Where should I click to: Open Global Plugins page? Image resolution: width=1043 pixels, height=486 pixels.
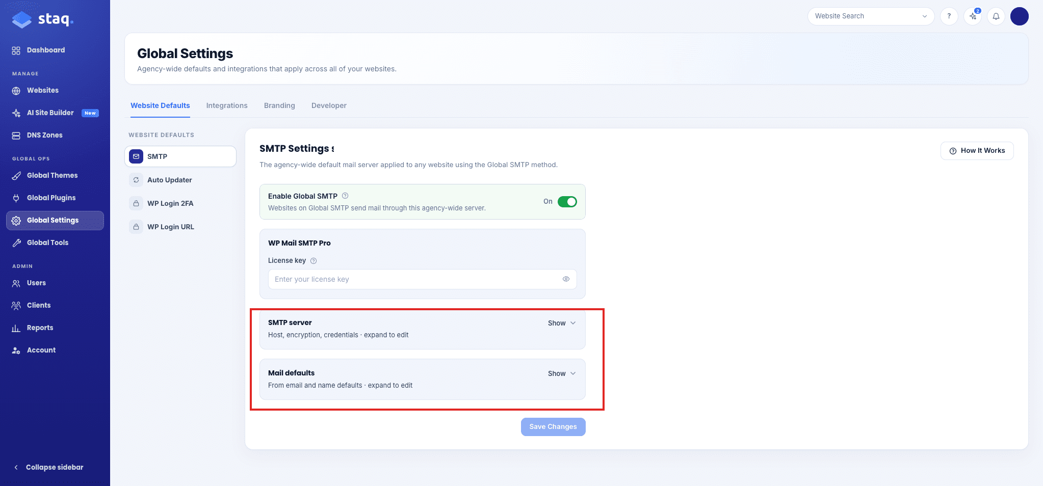55,198
